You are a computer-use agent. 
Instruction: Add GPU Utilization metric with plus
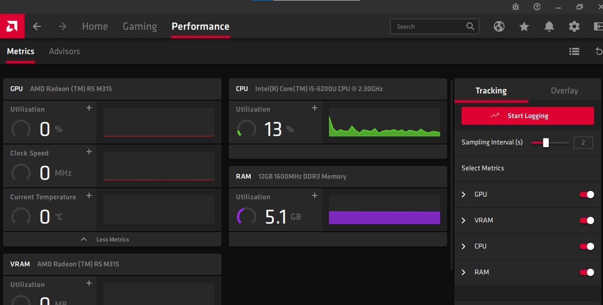coord(89,108)
